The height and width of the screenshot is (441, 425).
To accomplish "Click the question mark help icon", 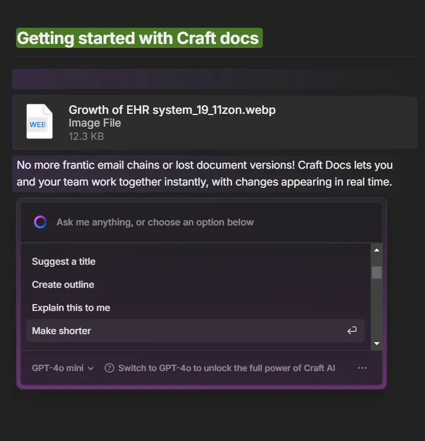I will point(109,368).
